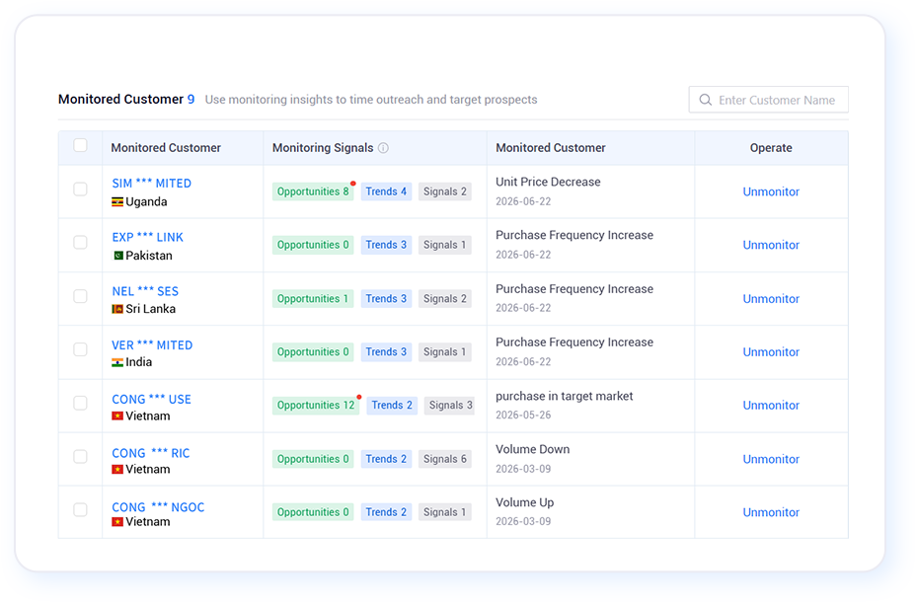Open customer VER *** MITED
918x606 pixels.
tap(152, 345)
